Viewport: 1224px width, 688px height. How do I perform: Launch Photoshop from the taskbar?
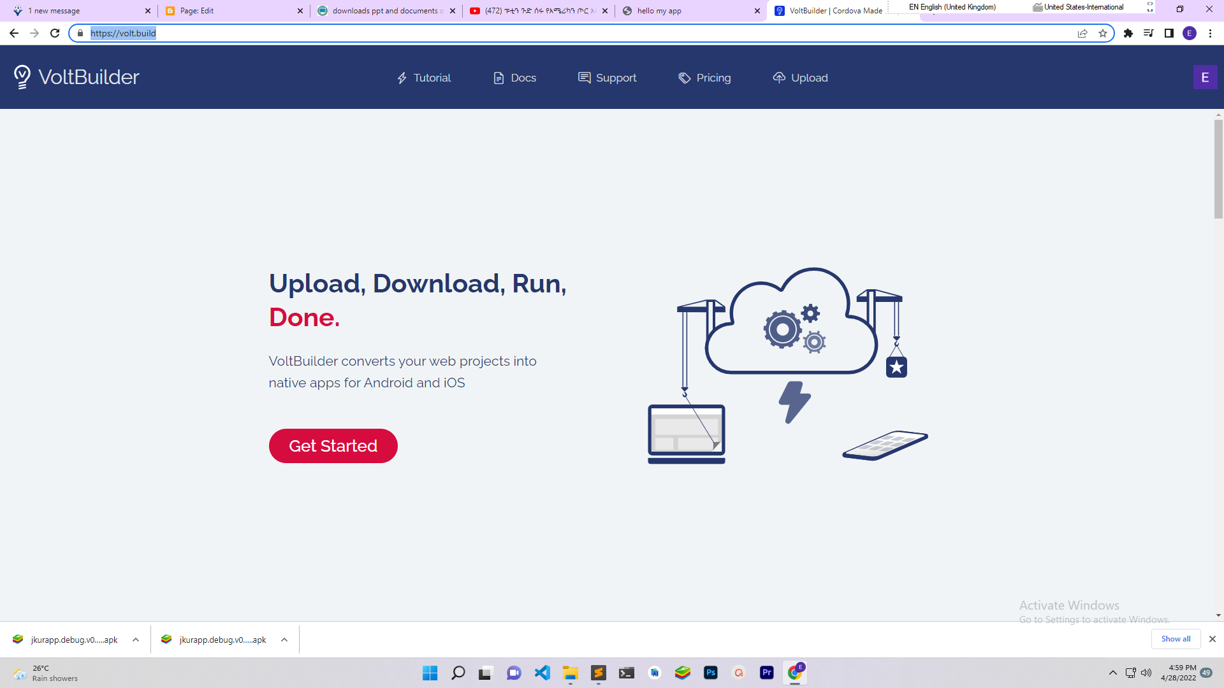[x=711, y=673]
